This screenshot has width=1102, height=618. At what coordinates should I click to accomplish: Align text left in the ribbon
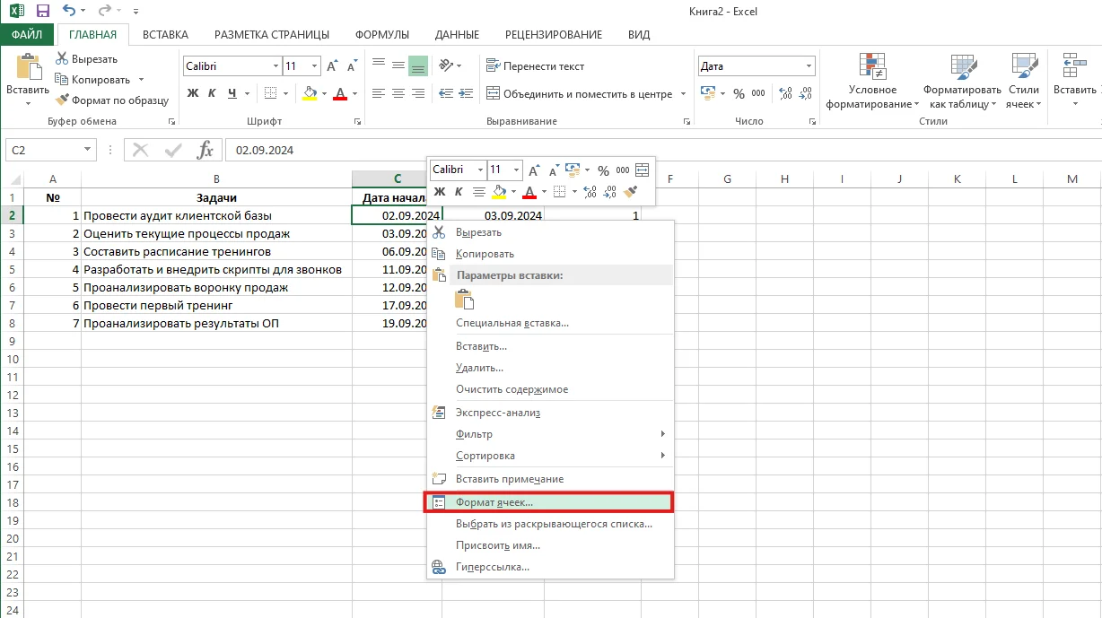378,93
